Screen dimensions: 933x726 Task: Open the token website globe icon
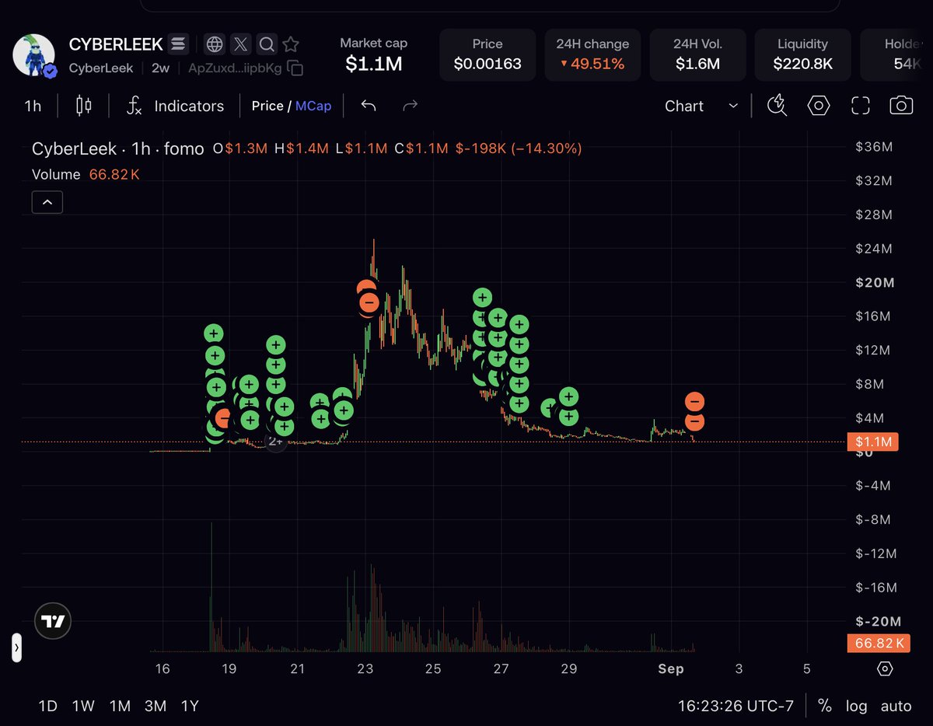click(215, 44)
